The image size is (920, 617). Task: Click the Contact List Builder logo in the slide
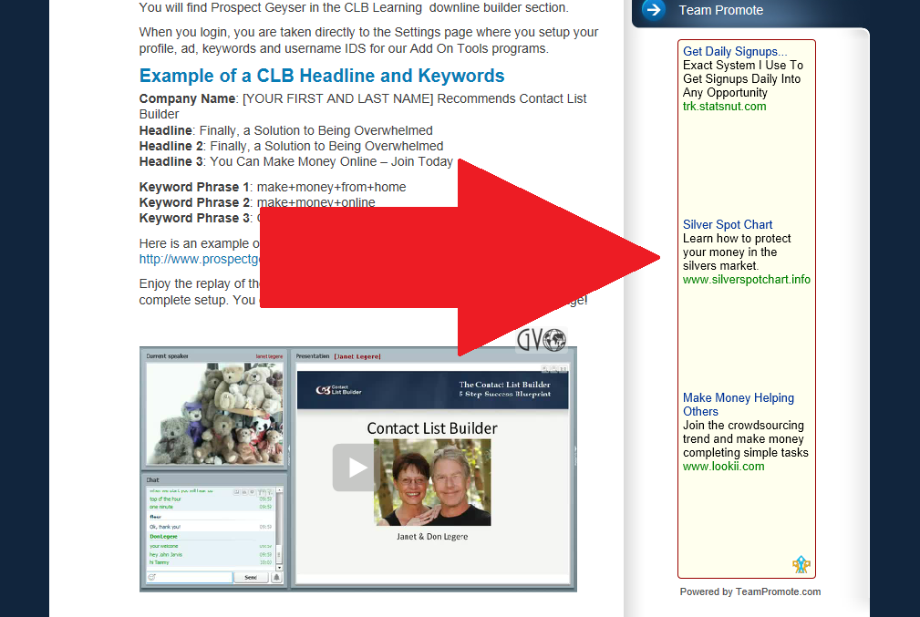click(338, 390)
